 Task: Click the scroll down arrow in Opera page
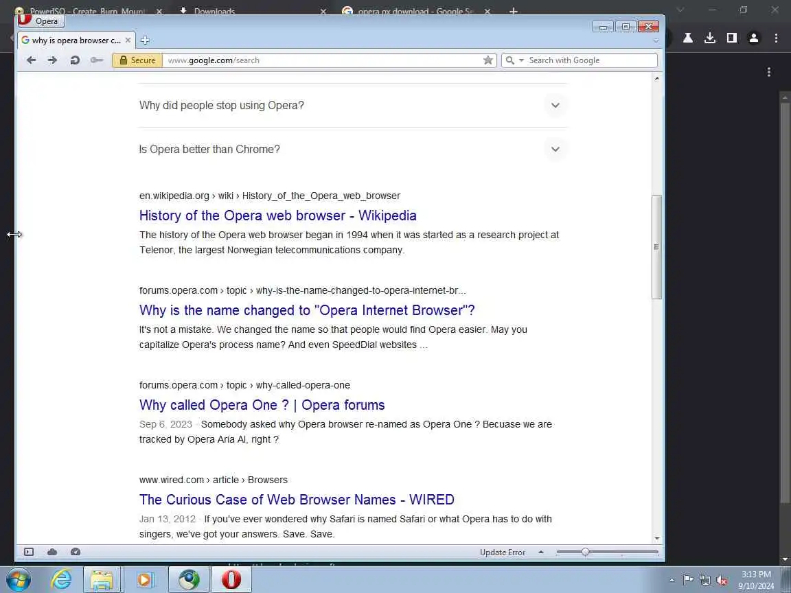click(x=656, y=539)
